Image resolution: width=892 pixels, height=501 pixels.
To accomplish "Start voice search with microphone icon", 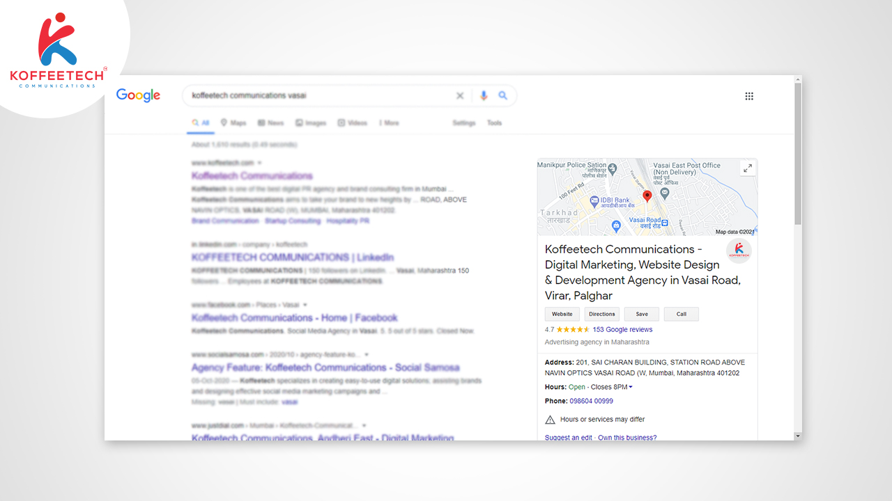I will [484, 96].
